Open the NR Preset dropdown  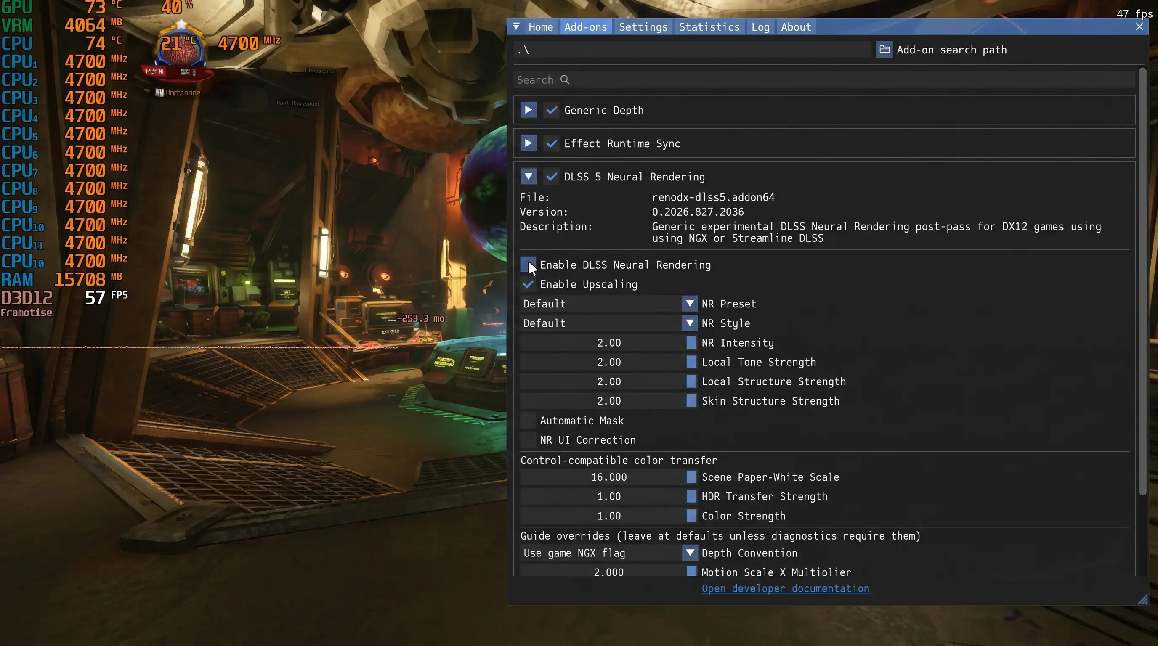point(609,304)
